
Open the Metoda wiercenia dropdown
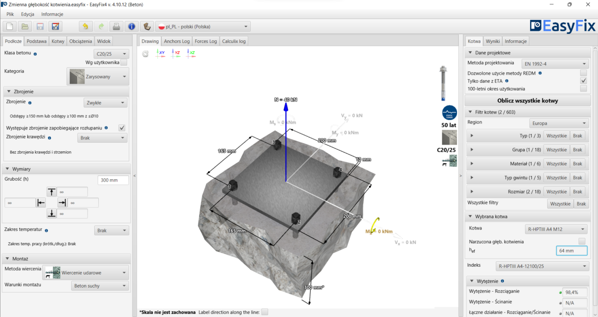(x=87, y=273)
